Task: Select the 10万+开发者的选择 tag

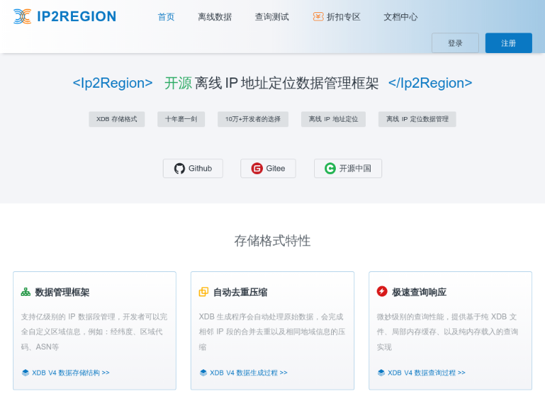Action: pyautogui.click(x=253, y=119)
